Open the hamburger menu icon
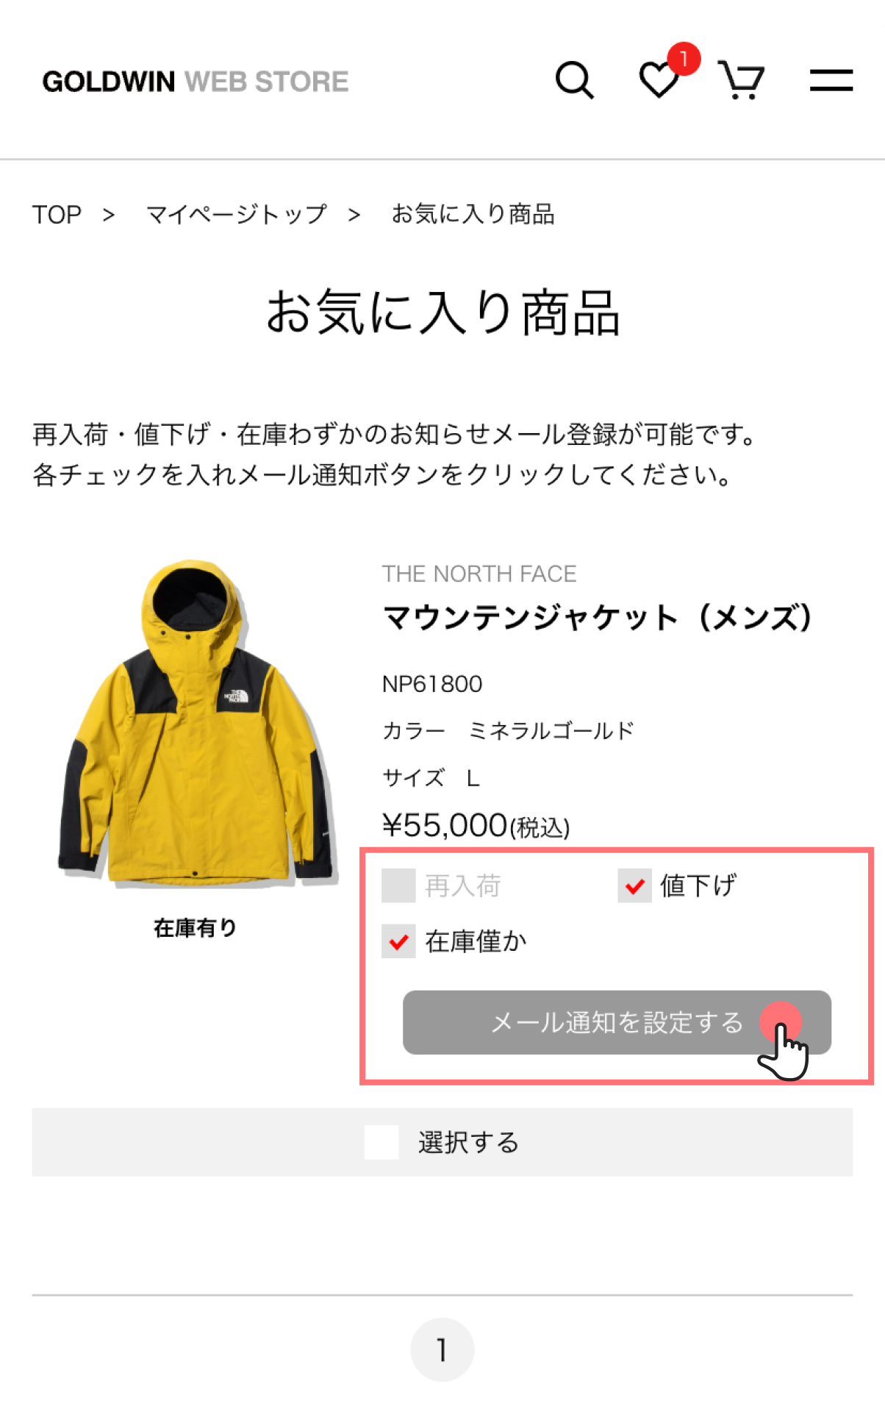 (831, 80)
